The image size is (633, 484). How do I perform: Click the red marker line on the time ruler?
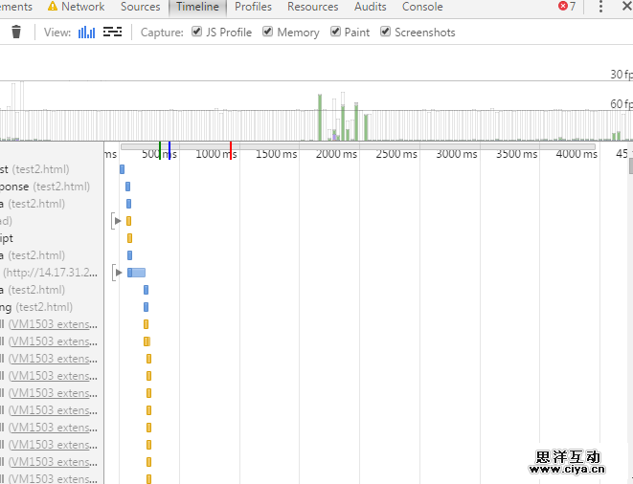click(x=231, y=150)
